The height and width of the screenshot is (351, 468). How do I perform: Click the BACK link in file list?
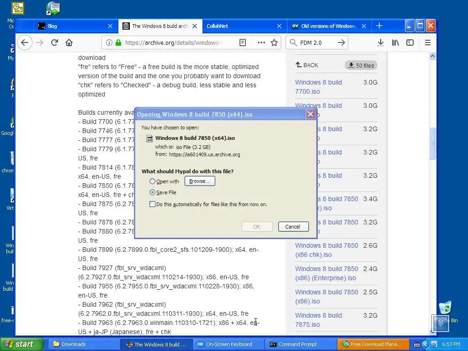click(307, 65)
